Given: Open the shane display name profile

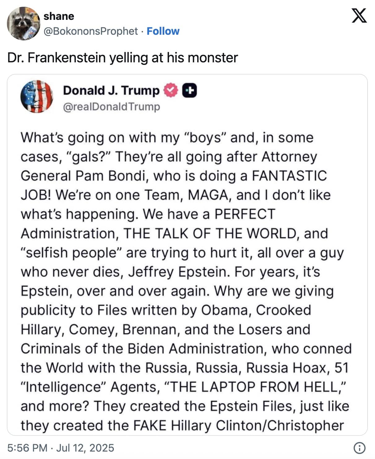Looking at the screenshot, I should 59,16.
